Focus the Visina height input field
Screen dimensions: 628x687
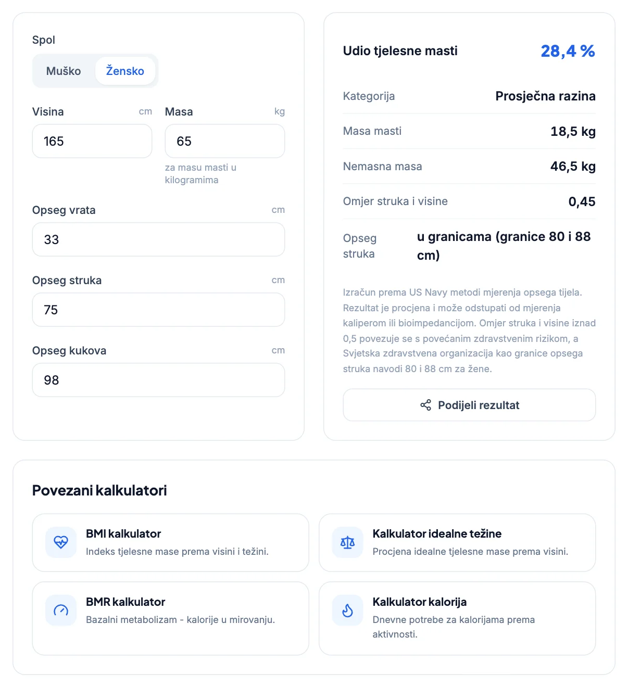point(92,141)
